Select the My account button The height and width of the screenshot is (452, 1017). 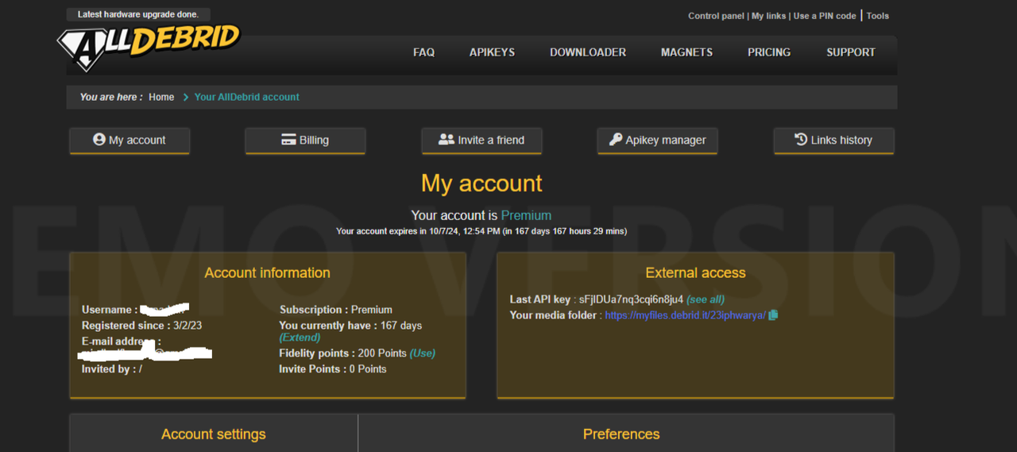tap(130, 141)
